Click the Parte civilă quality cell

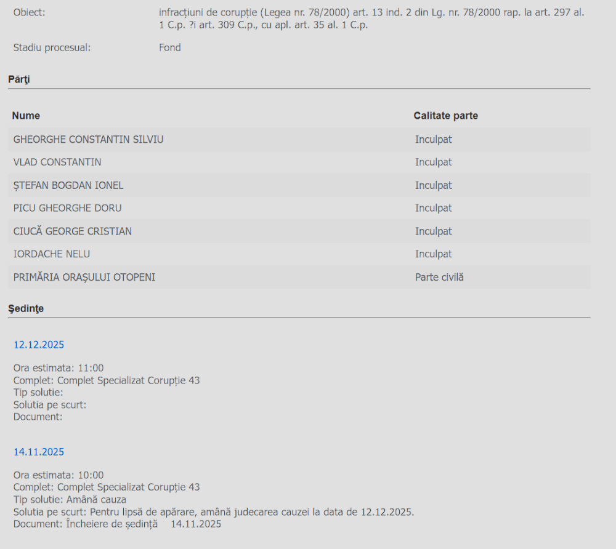click(x=439, y=278)
